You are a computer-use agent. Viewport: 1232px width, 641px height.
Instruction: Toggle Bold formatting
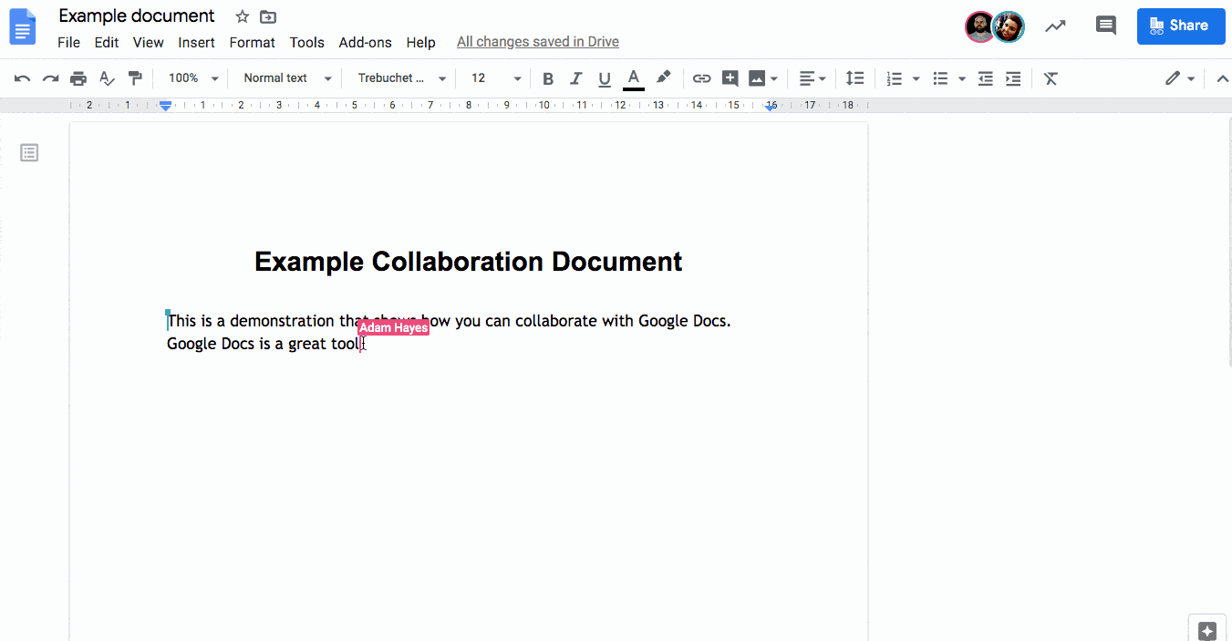click(548, 78)
